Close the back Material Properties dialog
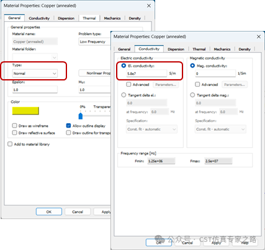The width and height of the screenshot is (265, 250). 149,6
